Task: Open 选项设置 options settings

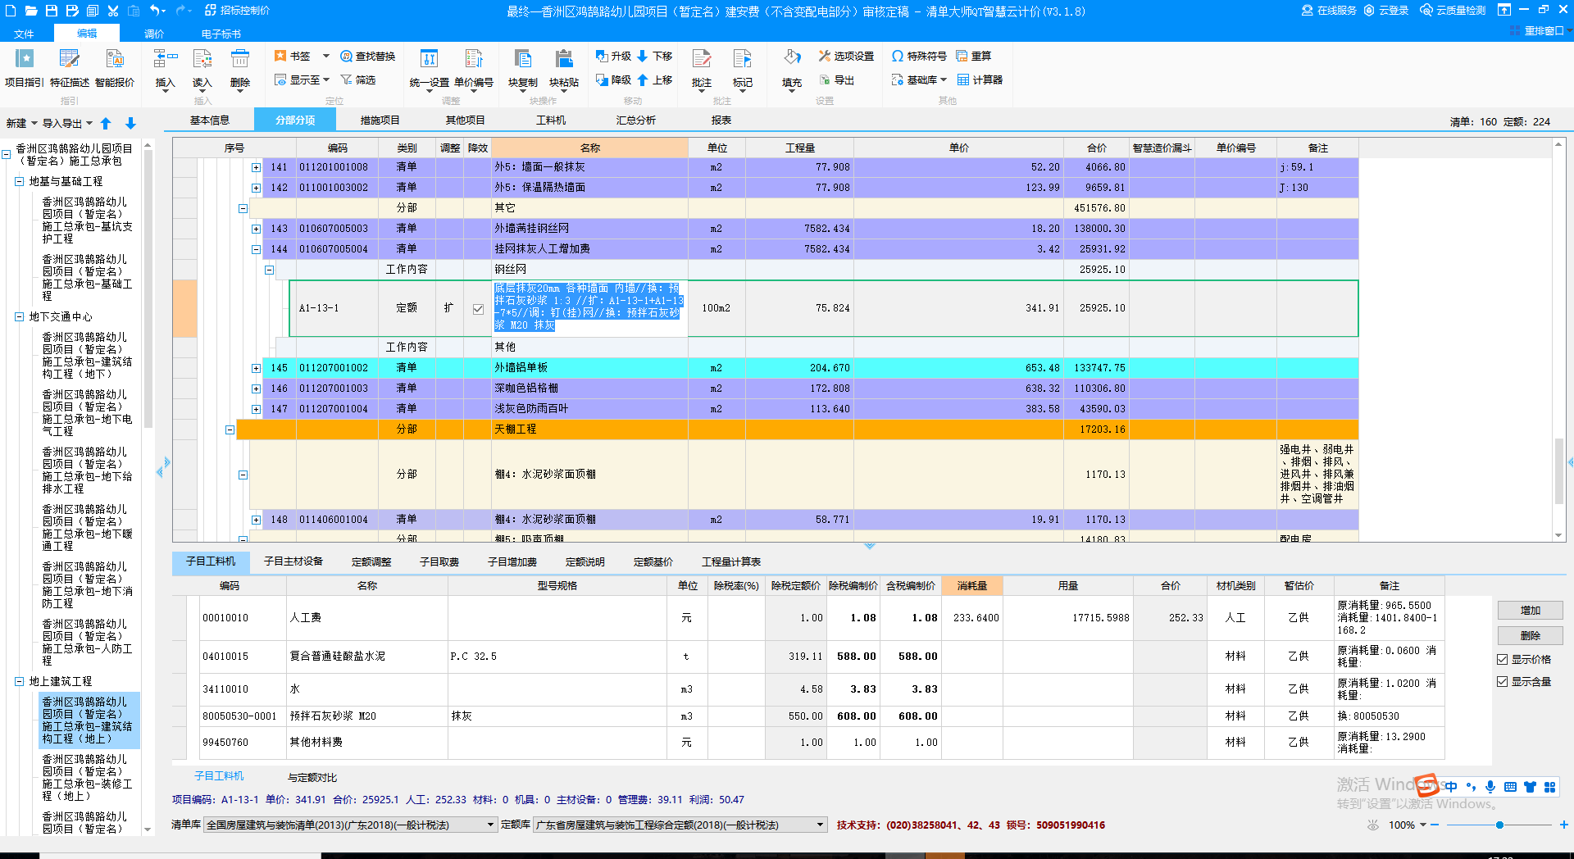Action: pos(846,56)
